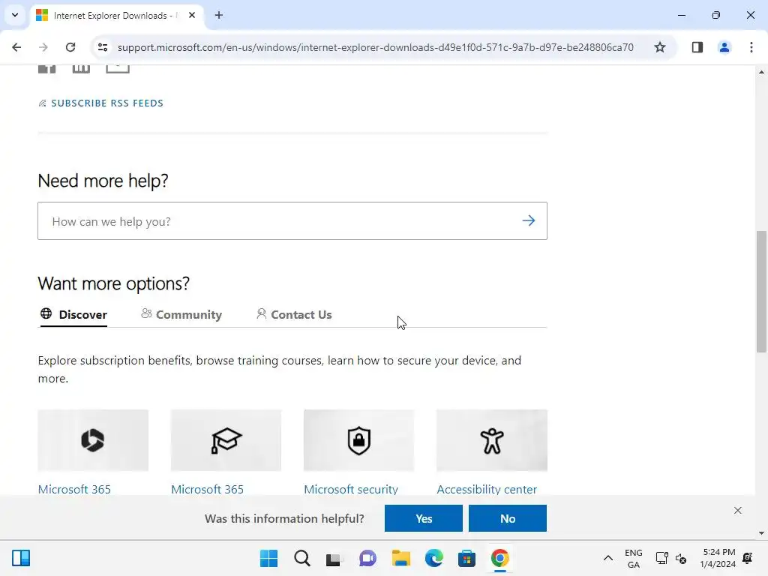
Task: Go back to the previous page
Action: point(16,47)
